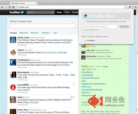Dismiss the dfwtweetup follow suggestion

[126, 56]
